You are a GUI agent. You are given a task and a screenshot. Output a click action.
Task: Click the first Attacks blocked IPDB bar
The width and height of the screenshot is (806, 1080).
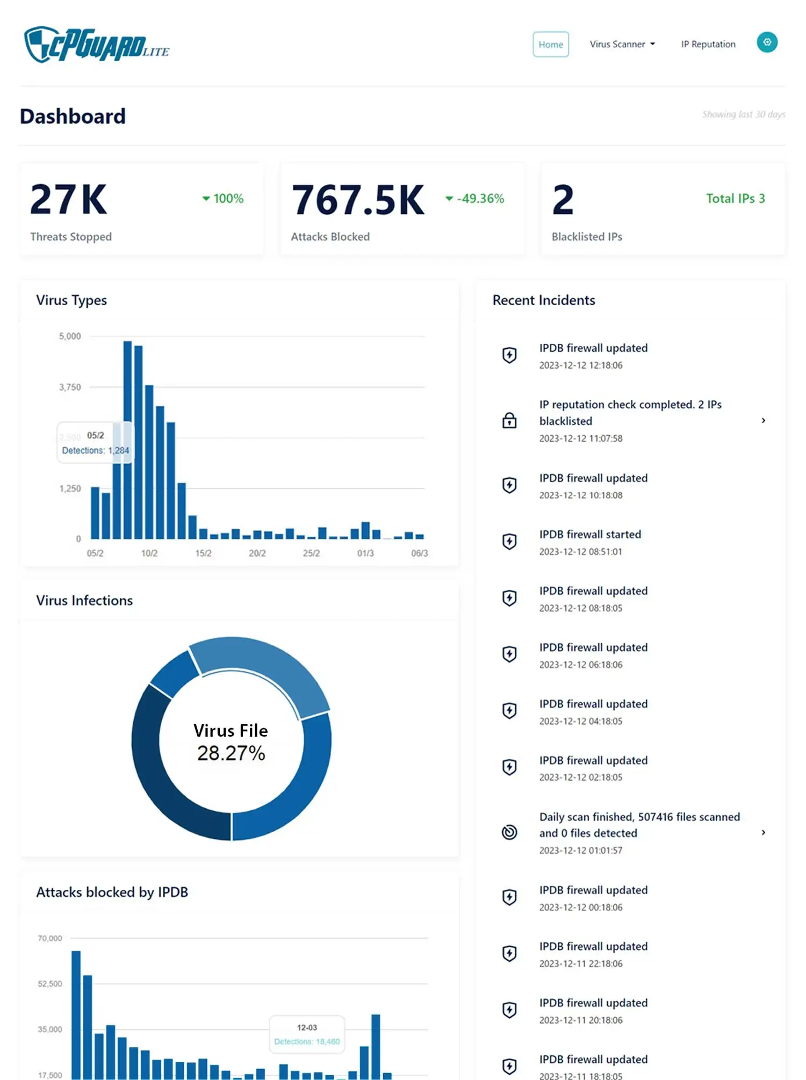click(x=76, y=1014)
